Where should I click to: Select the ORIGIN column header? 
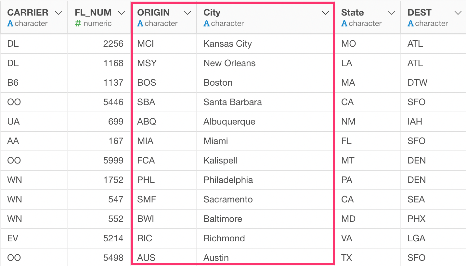164,18
